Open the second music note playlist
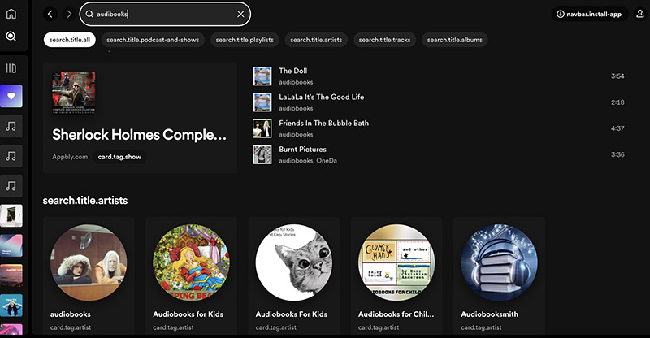Image resolution: width=650 pixels, height=338 pixels. (x=11, y=156)
